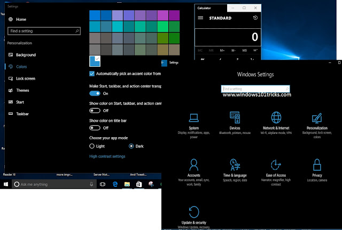Pick the bright green accent swatch

click(x=162, y=27)
